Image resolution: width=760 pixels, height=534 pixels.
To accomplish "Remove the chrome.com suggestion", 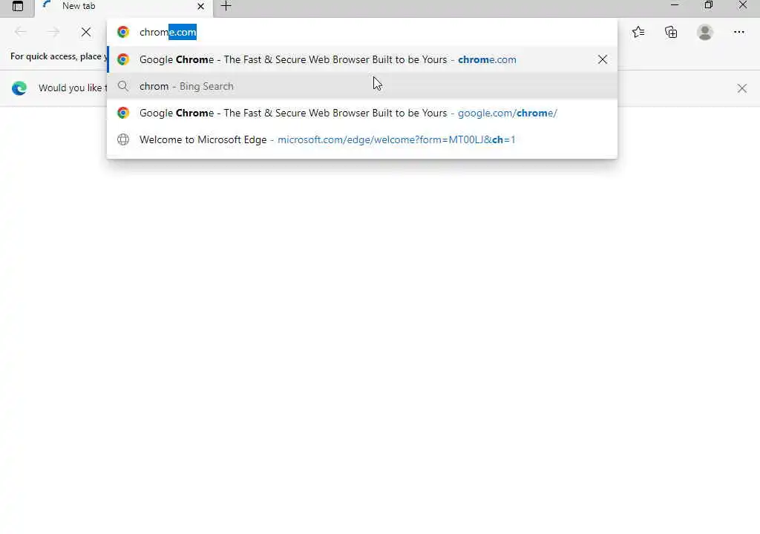I will point(603,59).
